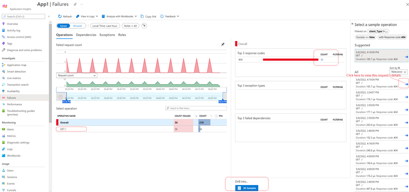
Task: Click the Refresh toolbar button
Action: pyautogui.click(x=65, y=16)
